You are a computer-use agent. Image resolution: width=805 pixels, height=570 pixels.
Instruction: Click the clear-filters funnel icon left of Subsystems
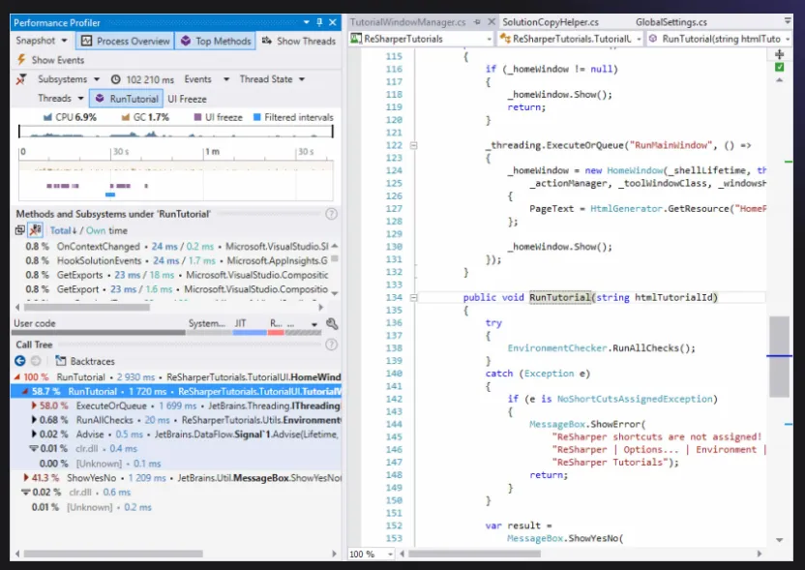pos(21,79)
